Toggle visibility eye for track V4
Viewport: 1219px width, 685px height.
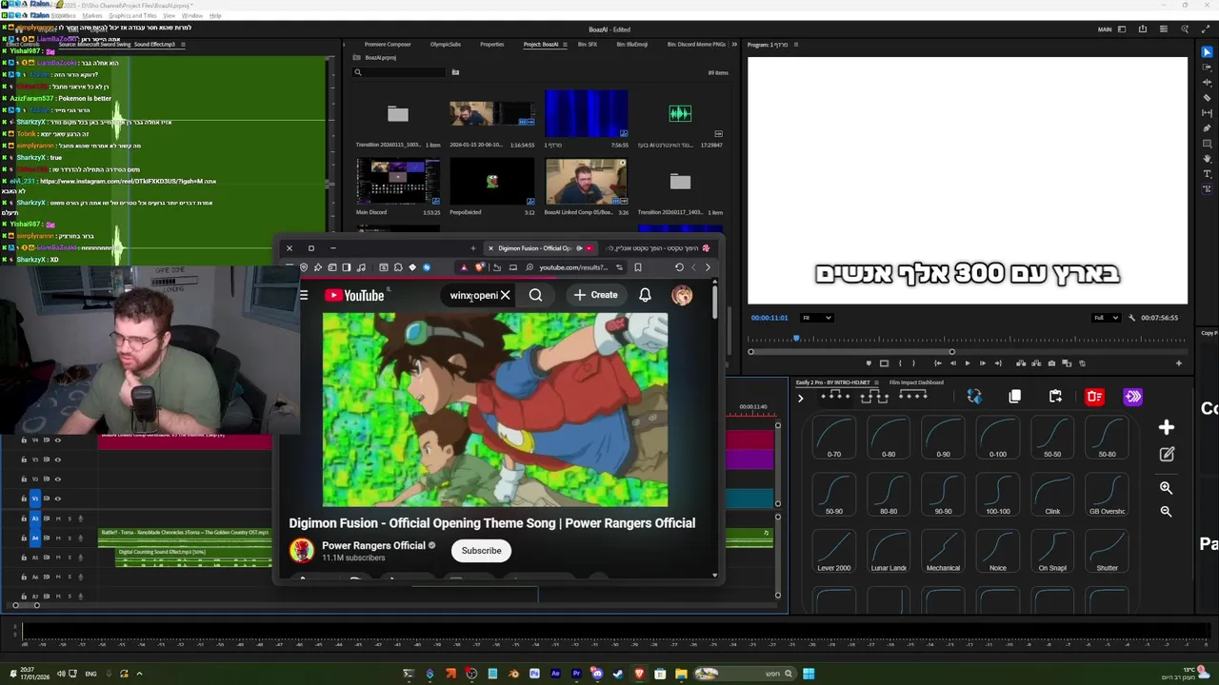click(58, 440)
